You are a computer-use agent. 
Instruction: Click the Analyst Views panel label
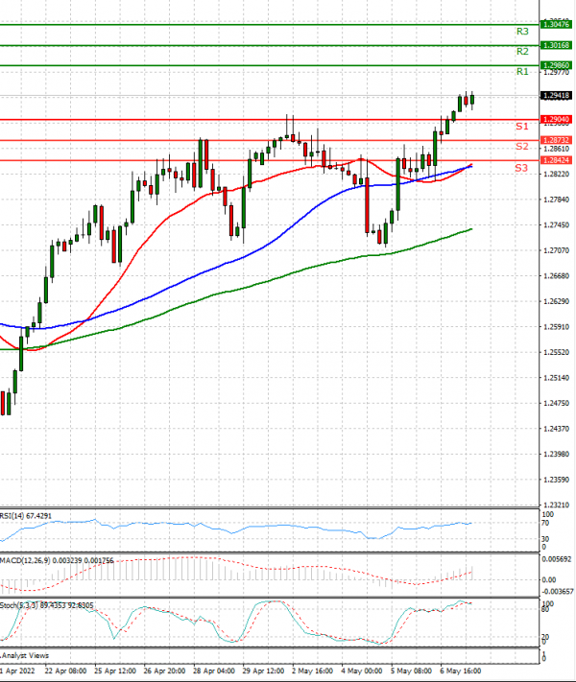tap(25, 655)
